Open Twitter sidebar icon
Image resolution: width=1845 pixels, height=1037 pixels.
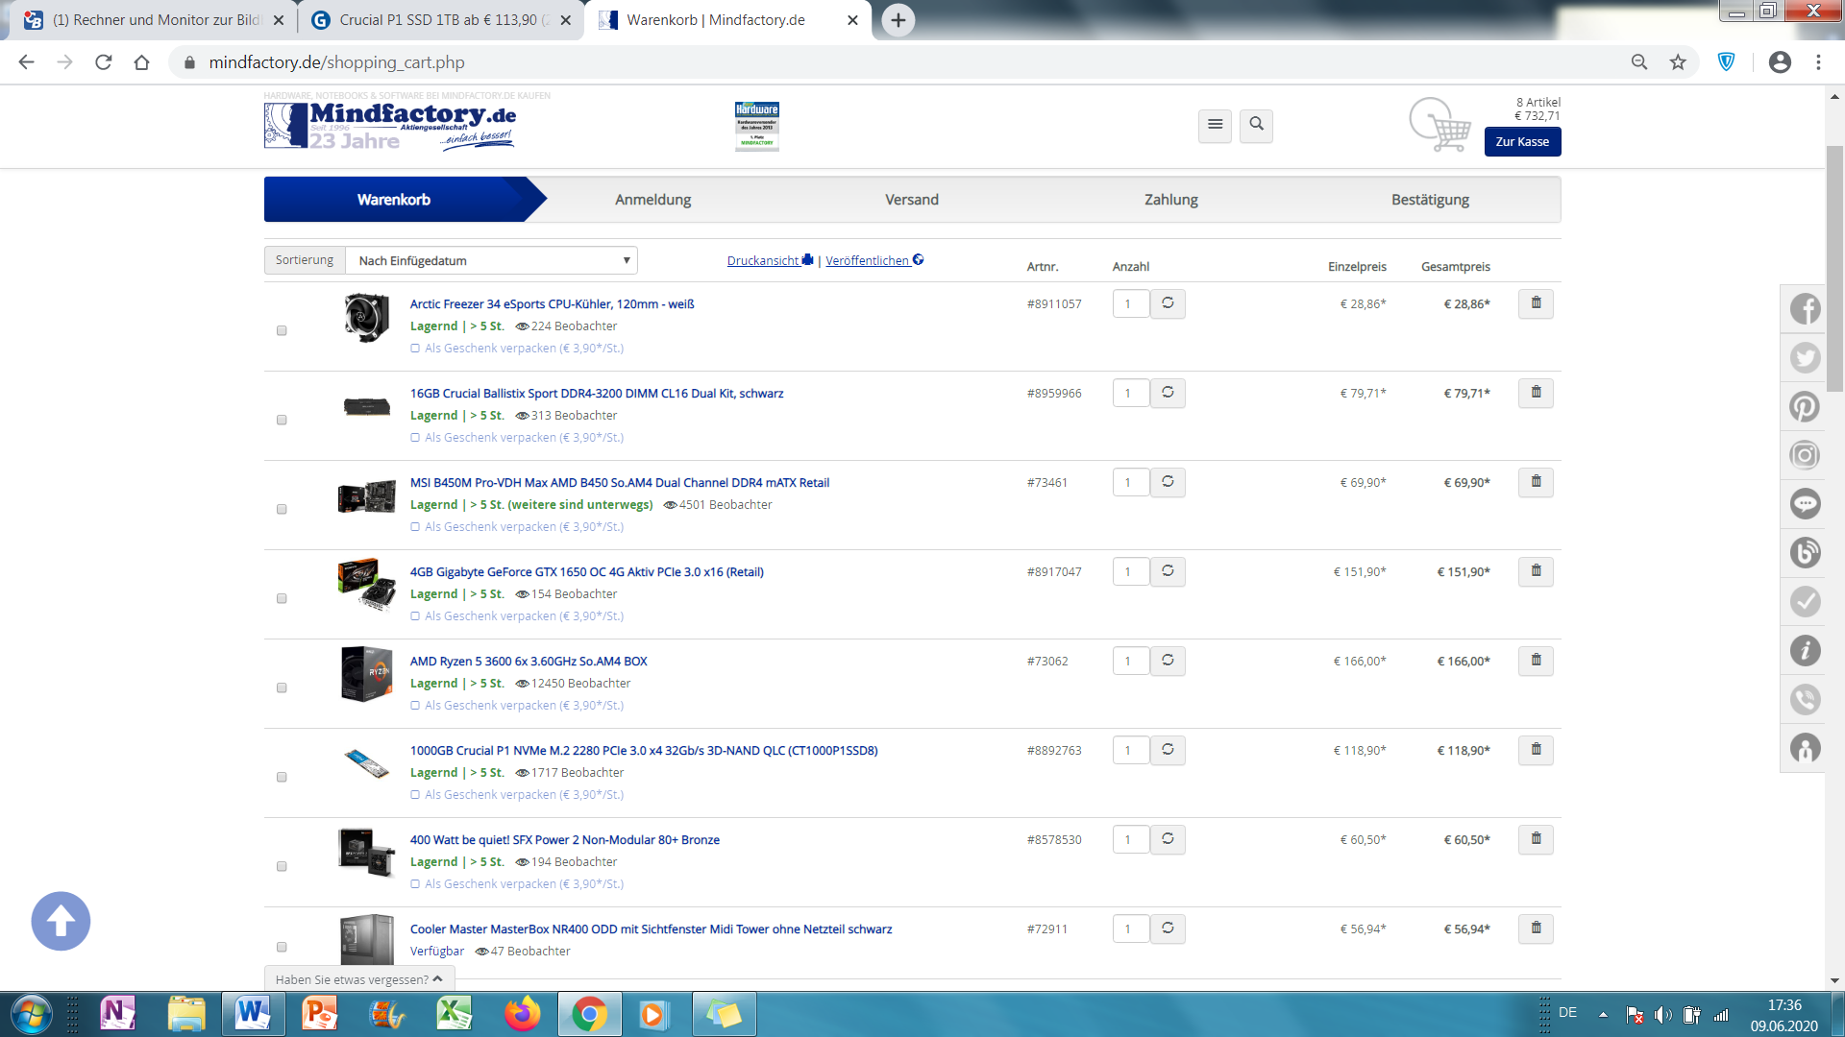pos(1805,358)
